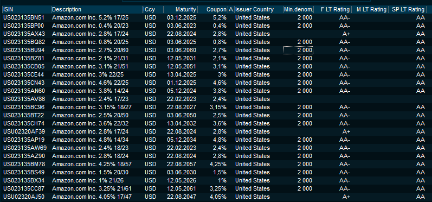The image size is (432, 202).
Task: Click A+ rating in USU02320AJ50 row
Action: [346, 197]
